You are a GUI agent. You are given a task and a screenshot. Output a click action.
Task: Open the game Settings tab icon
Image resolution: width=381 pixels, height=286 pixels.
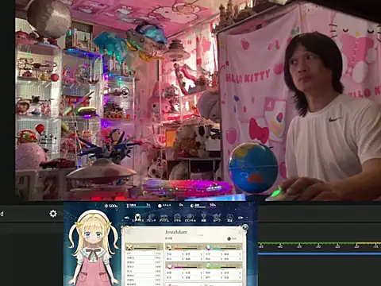pos(230,218)
